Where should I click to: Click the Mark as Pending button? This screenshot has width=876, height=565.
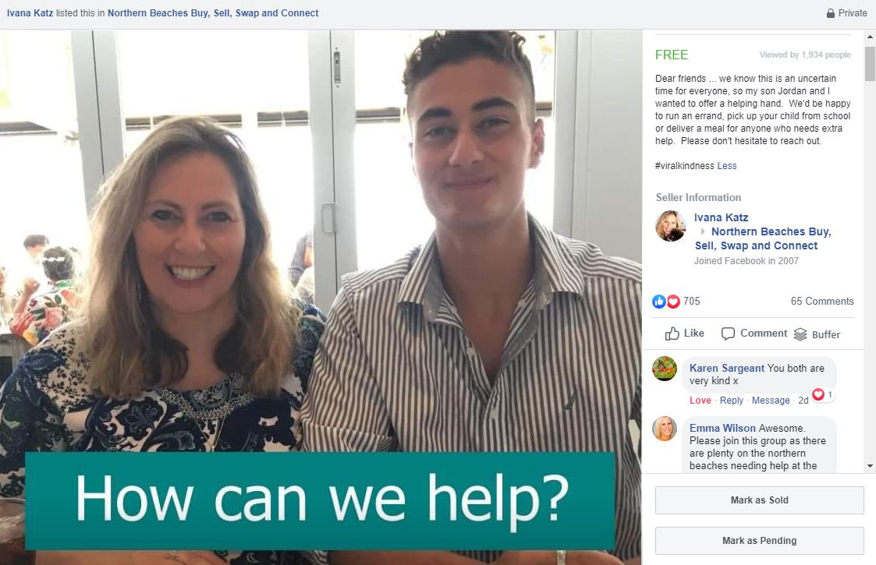760,540
